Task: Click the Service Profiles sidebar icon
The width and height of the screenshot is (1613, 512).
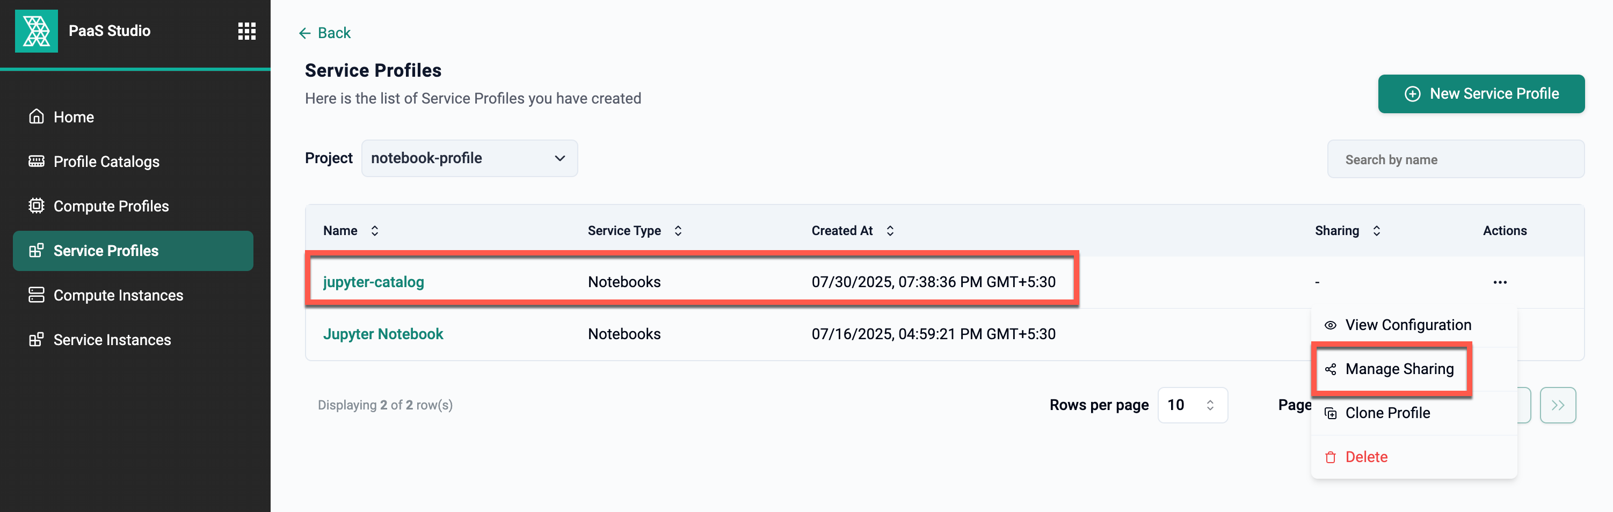Action: 37,251
